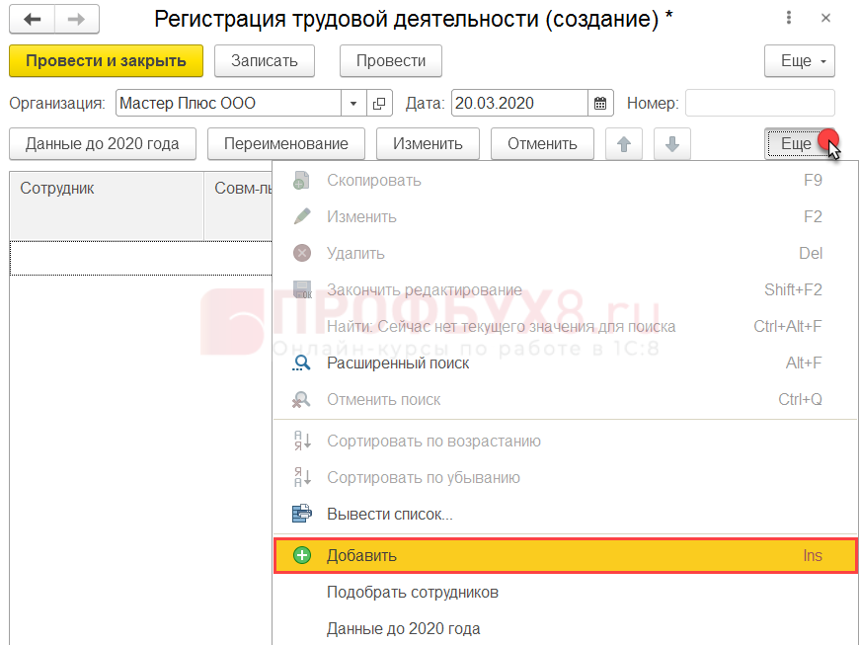
Task: Choose 'Отменить поиск' in the menu
Action: tap(566, 399)
